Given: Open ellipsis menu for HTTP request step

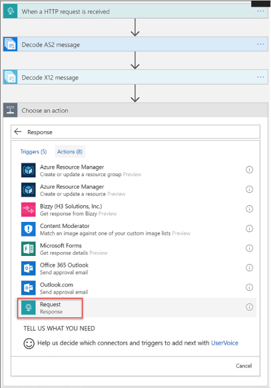Looking at the screenshot, I should point(260,11).
